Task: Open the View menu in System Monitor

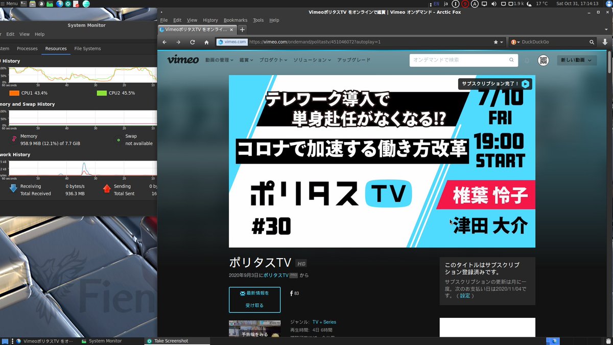Action: [x=25, y=34]
